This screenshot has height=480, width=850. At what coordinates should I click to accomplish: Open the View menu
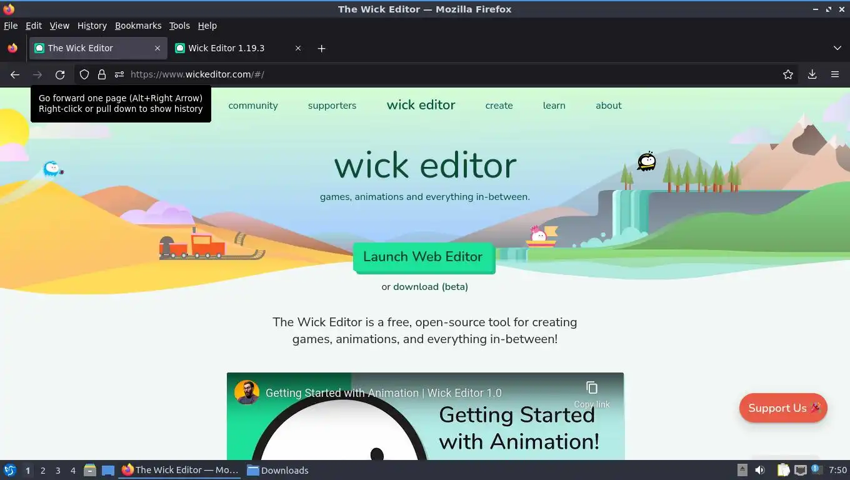[x=59, y=26]
